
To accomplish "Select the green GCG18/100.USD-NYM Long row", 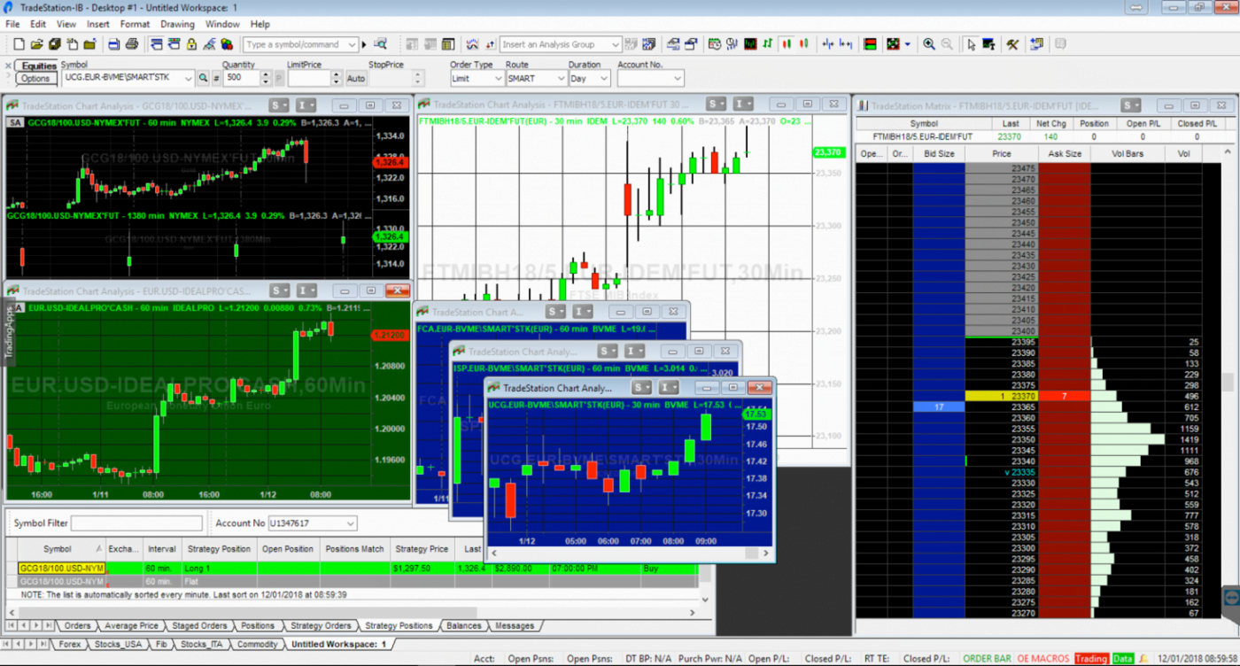I will tap(357, 569).
